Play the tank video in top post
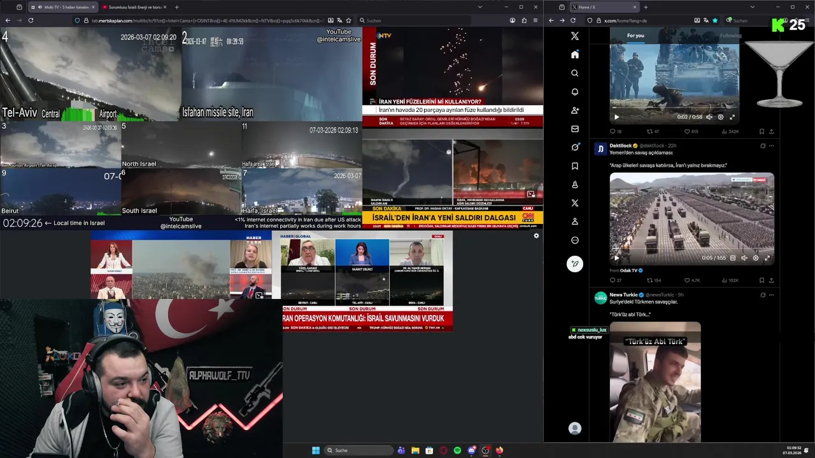The image size is (815, 458). pos(616,117)
